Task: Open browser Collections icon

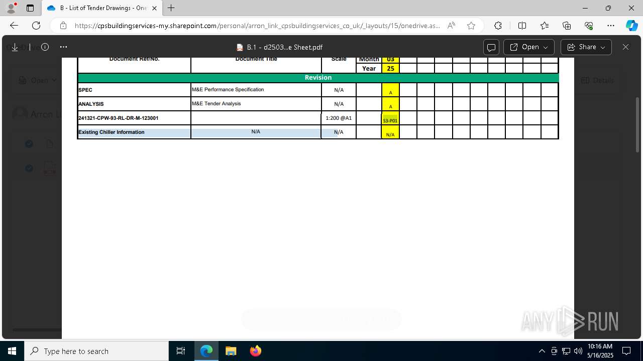Action: tap(567, 26)
